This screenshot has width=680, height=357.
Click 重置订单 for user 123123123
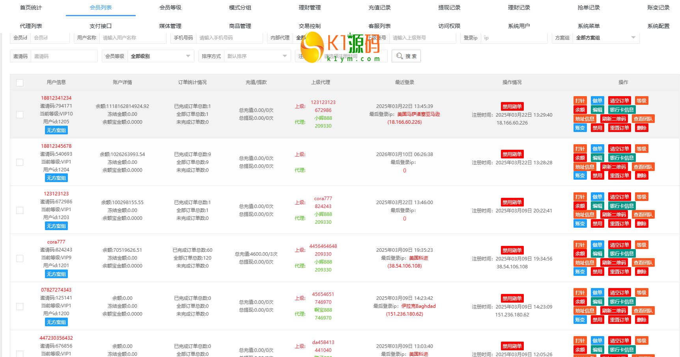(x=619, y=224)
